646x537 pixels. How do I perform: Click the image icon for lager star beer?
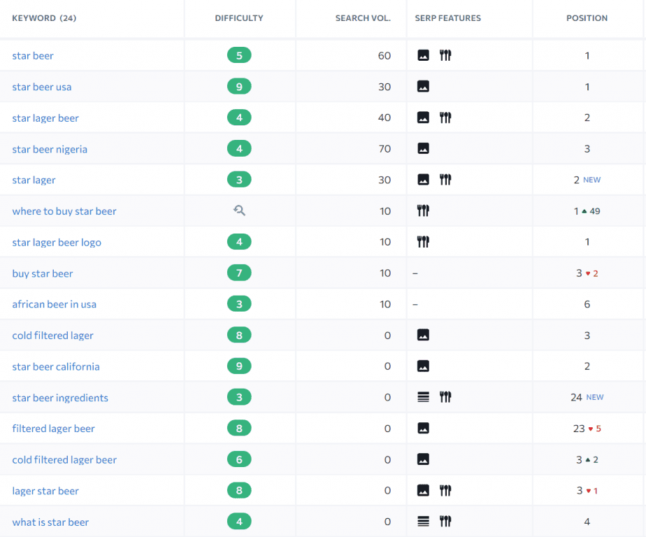423,490
